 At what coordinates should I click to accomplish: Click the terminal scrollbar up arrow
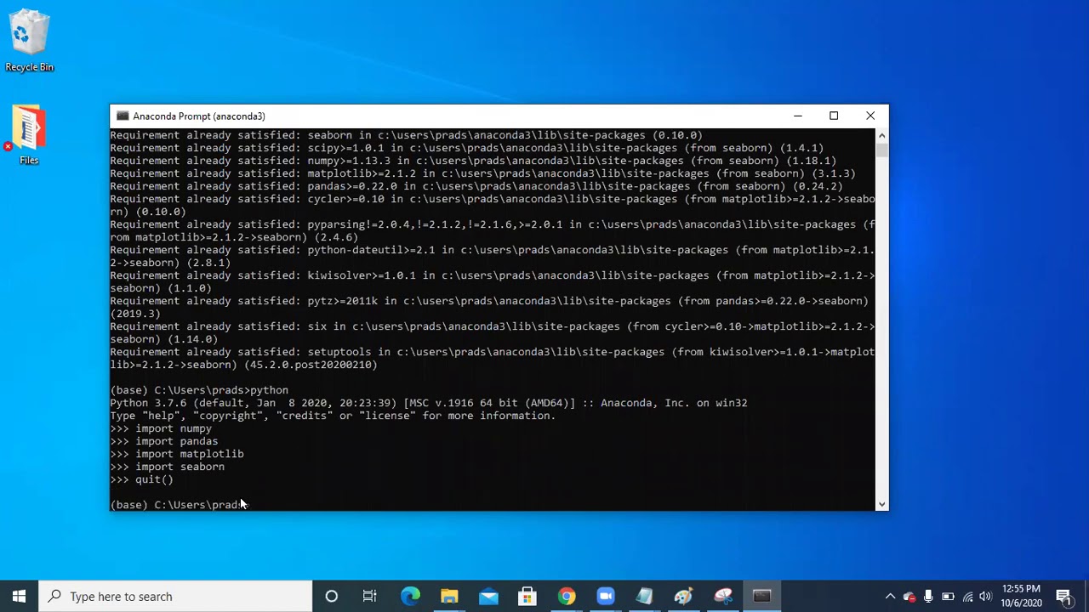[x=881, y=135]
